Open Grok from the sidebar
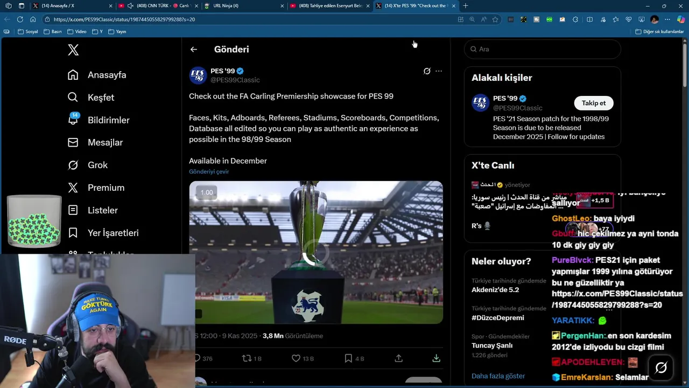 (87, 165)
